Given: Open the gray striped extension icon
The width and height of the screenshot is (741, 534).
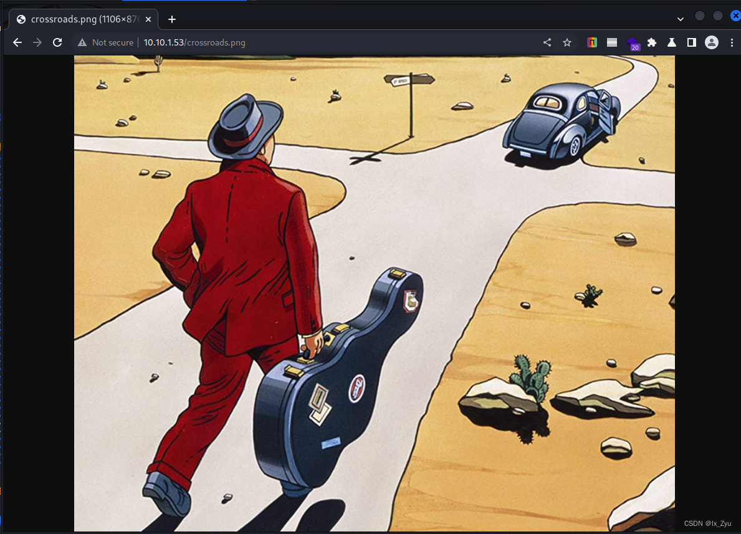Looking at the screenshot, I should tap(612, 42).
